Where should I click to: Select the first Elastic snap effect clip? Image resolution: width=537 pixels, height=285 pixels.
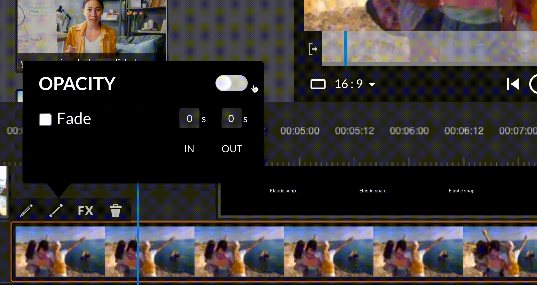tap(284, 191)
